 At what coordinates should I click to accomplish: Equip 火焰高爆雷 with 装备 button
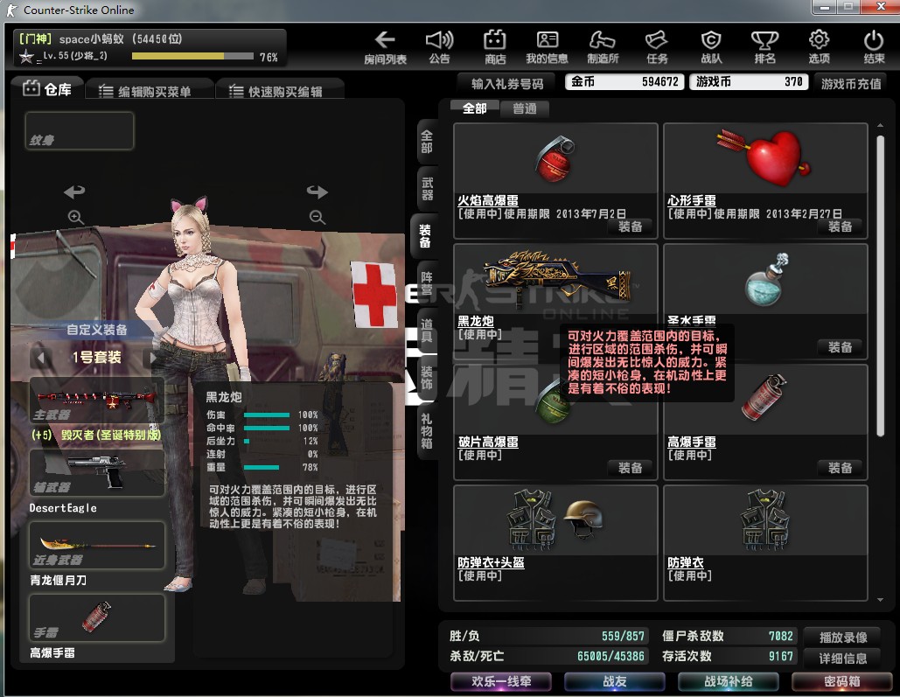pyautogui.click(x=630, y=227)
